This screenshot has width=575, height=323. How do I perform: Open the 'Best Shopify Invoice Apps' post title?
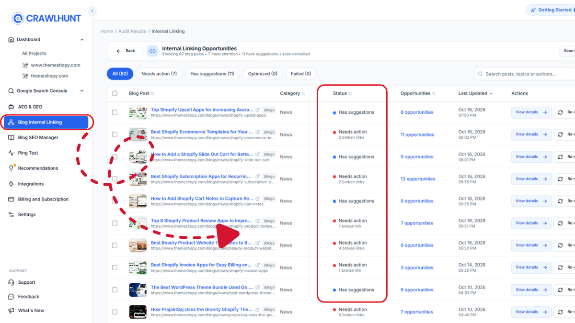[x=201, y=265]
